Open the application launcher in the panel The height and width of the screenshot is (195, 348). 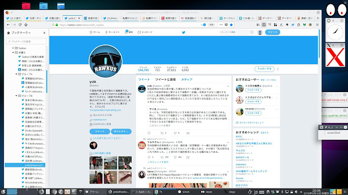(3, 192)
